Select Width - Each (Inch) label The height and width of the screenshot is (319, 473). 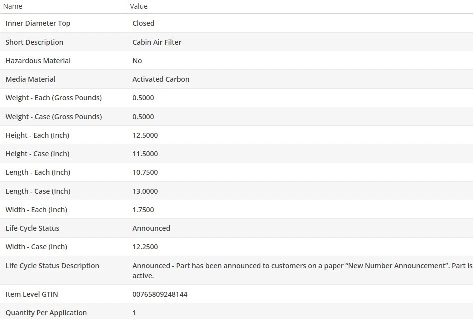click(x=36, y=210)
